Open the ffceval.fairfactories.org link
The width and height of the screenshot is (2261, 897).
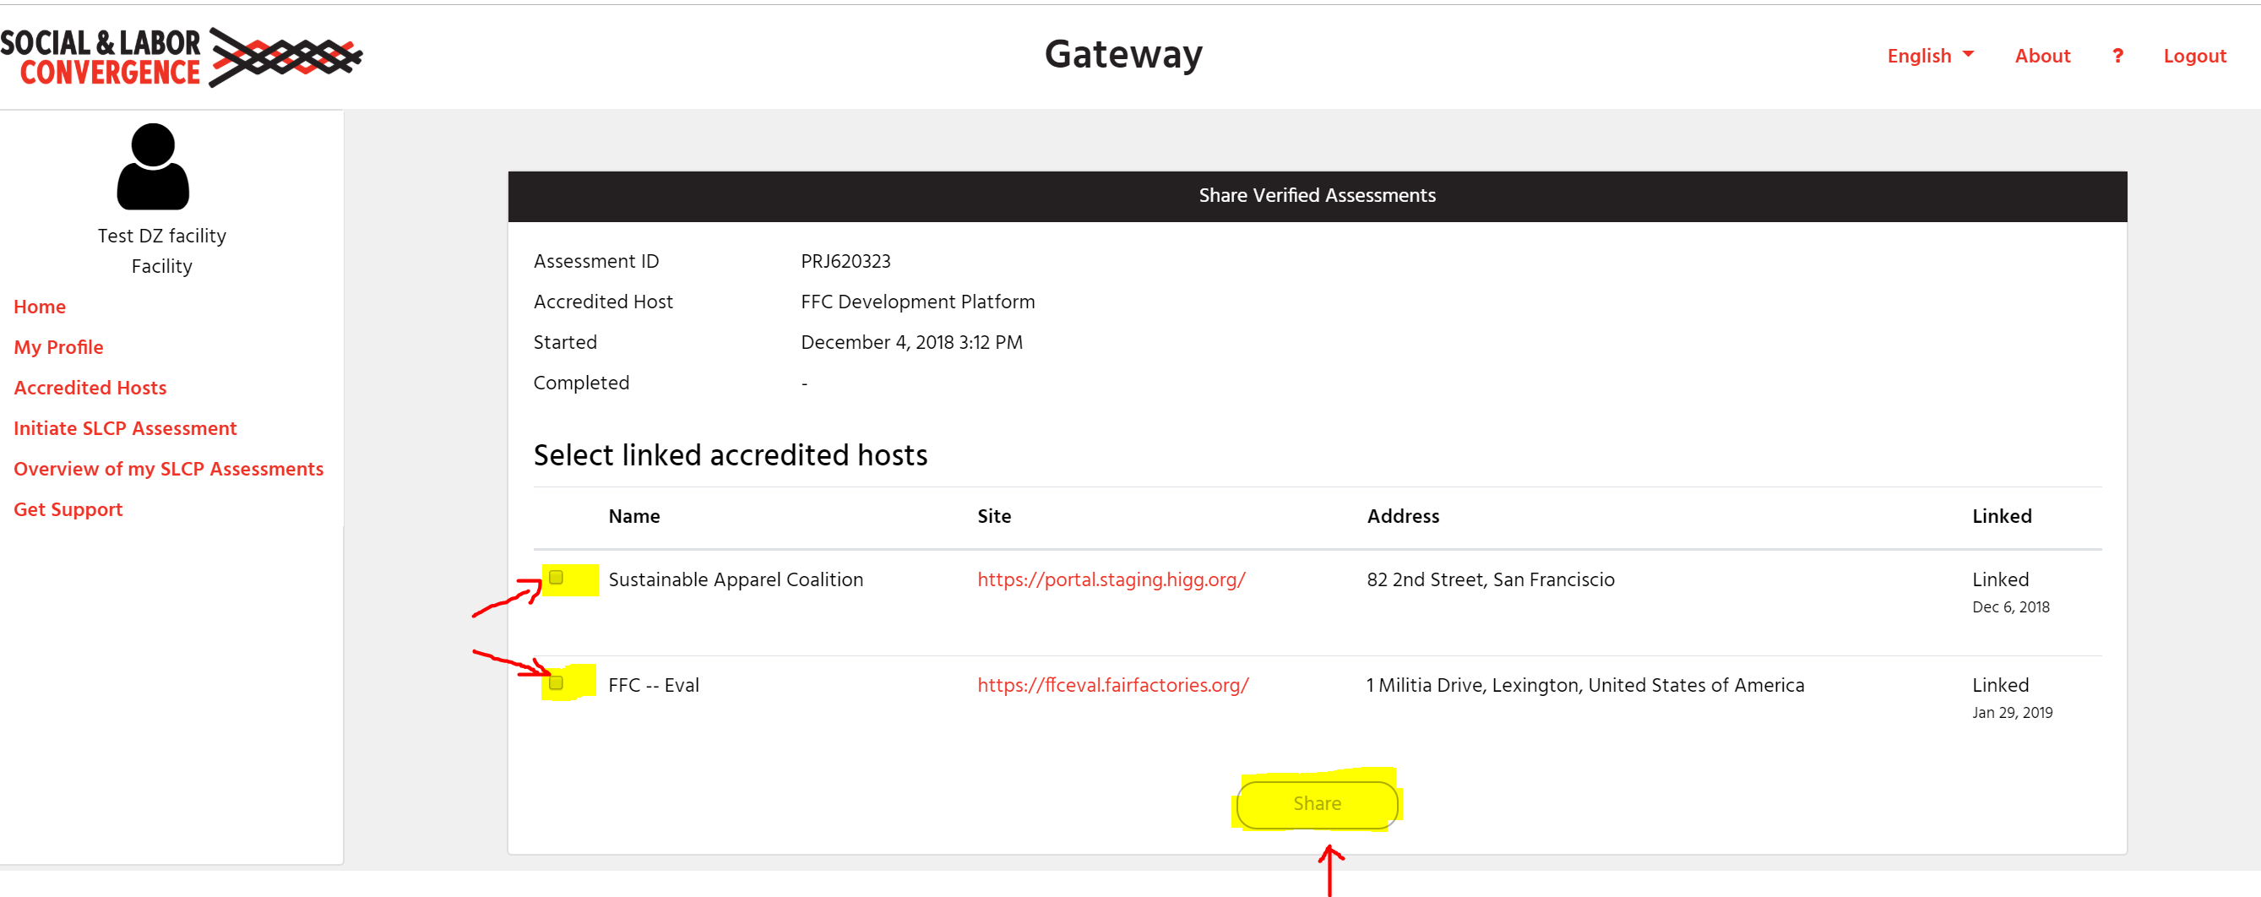click(x=1112, y=685)
